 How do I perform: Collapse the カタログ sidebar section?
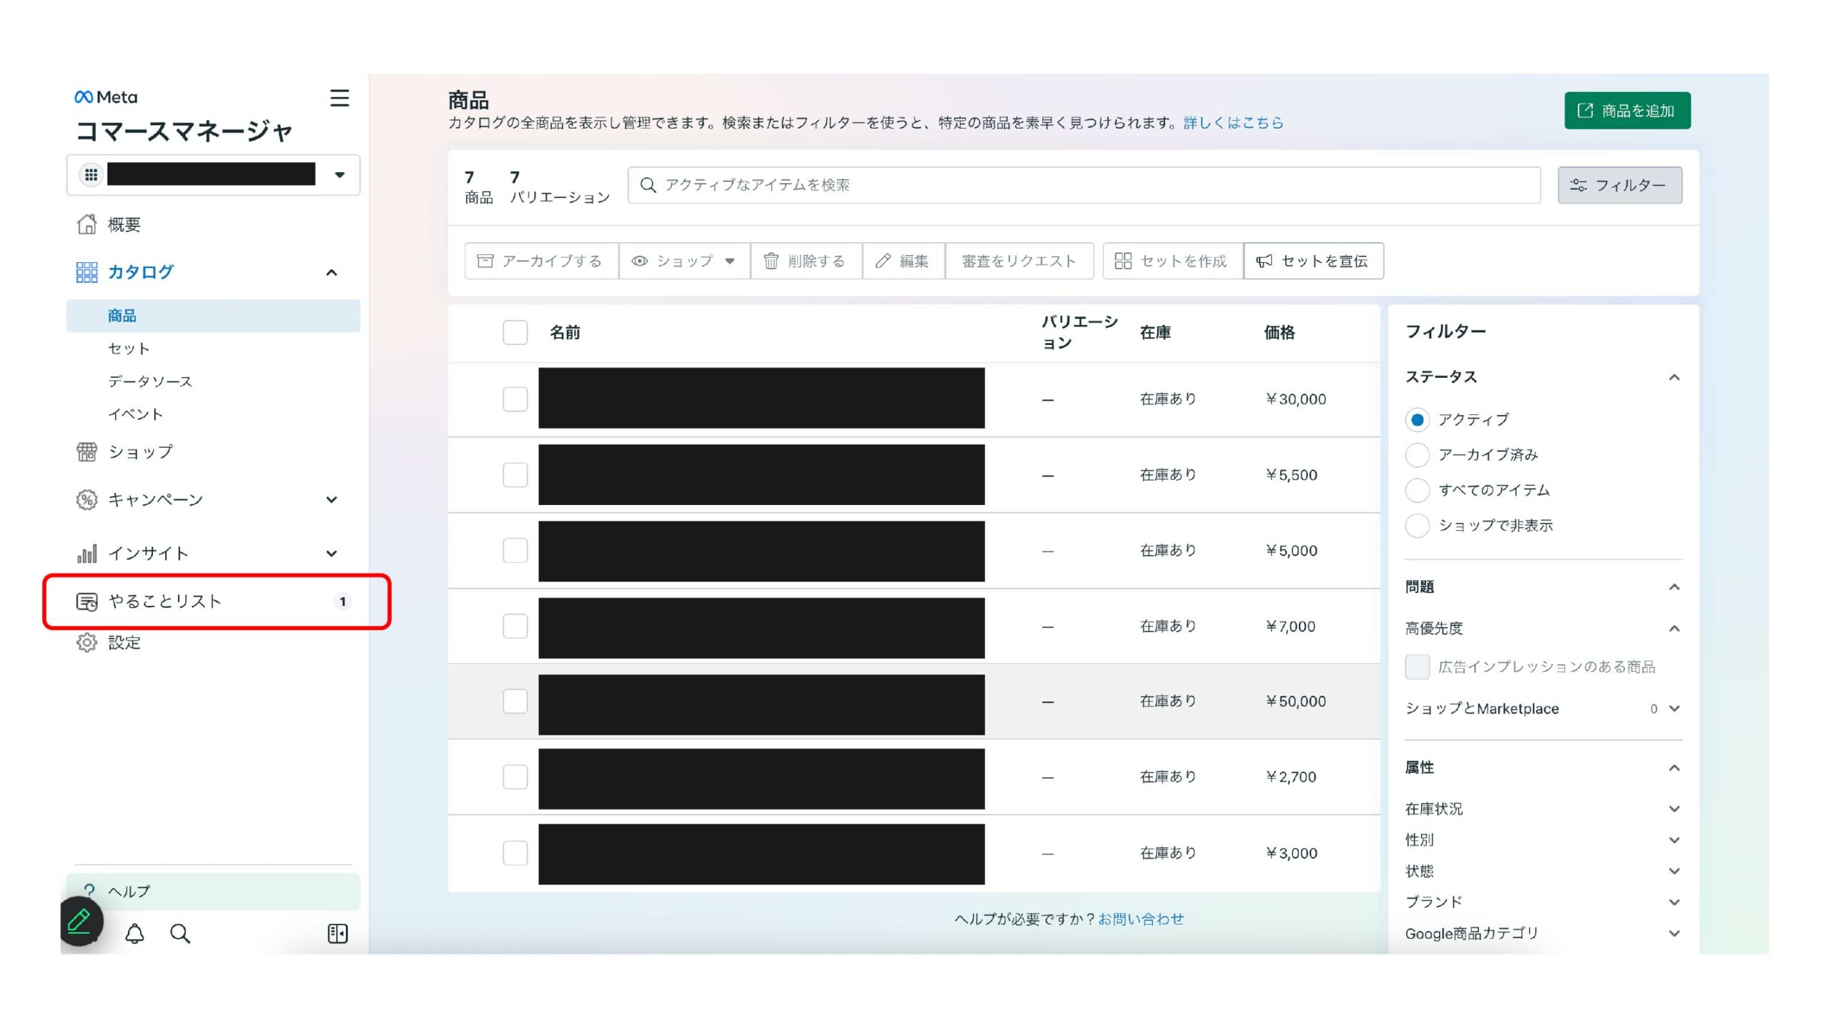coord(332,272)
